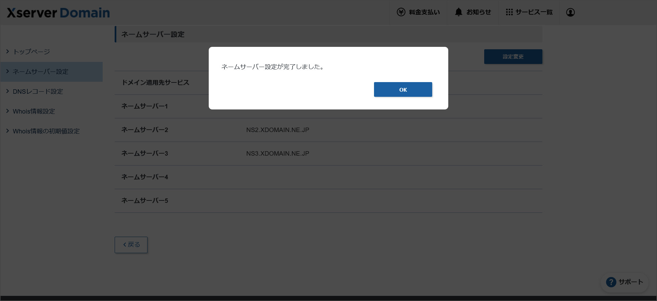Click the NS2.XDOMAIN.NE.JP value
The image size is (657, 301).
click(x=278, y=130)
